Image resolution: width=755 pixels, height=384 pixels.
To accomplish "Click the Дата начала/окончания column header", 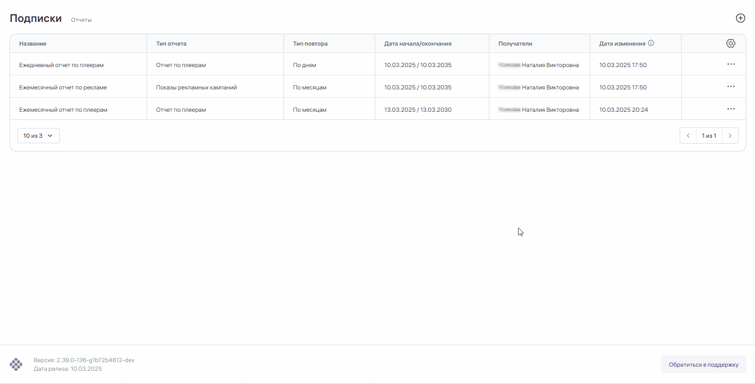I will pos(418,44).
